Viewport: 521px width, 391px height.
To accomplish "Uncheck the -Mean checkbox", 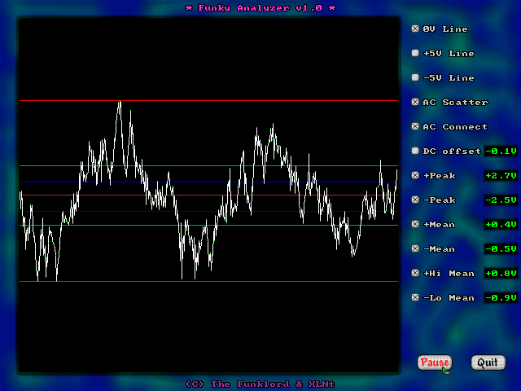I will (x=415, y=249).
